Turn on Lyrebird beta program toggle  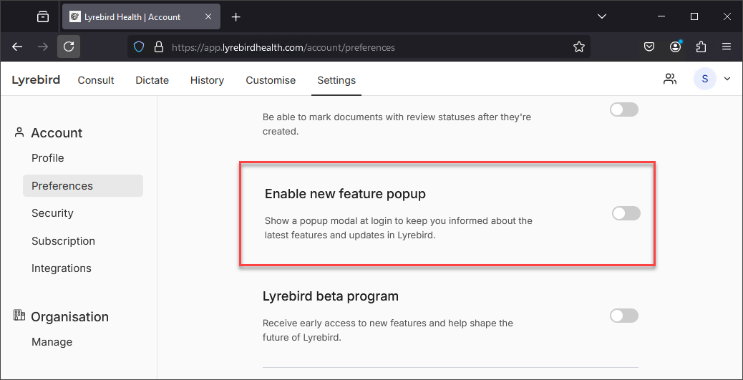[624, 316]
